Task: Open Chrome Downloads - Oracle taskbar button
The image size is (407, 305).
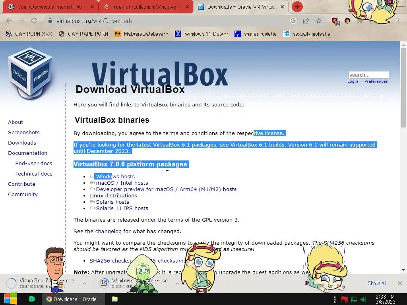Action: (74, 299)
